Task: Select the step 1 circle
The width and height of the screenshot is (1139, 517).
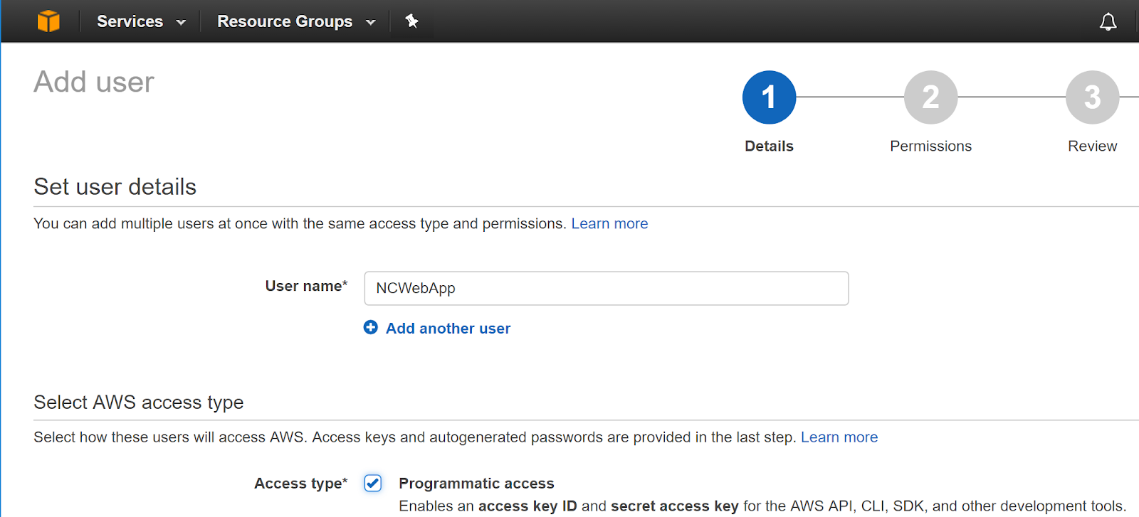Action: (x=769, y=97)
